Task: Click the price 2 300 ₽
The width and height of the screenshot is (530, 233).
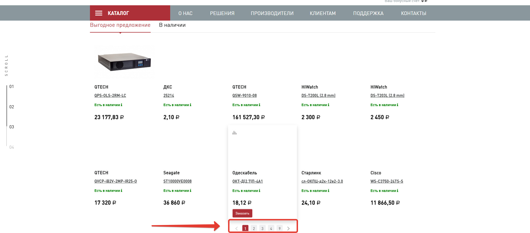Action: pyautogui.click(x=311, y=117)
